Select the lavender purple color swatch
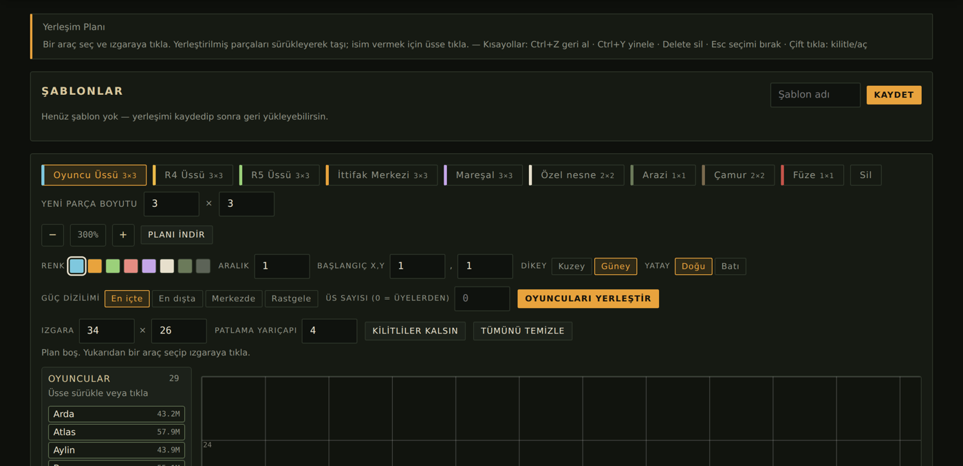This screenshot has width=963, height=466. [149, 266]
